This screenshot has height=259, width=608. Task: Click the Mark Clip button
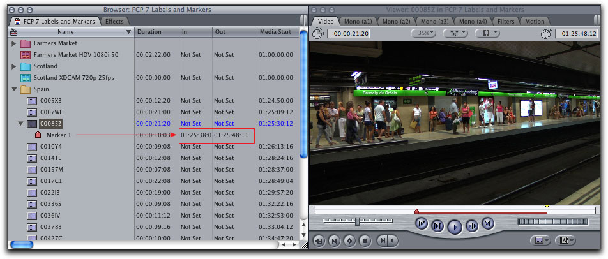[x=333, y=241]
